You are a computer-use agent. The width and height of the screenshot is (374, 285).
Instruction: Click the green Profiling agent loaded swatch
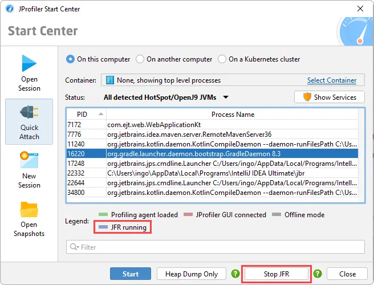click(x=103, y=214)
